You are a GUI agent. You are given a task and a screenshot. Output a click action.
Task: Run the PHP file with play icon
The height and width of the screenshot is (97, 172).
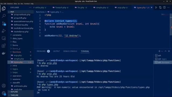[x=156, y=8]
